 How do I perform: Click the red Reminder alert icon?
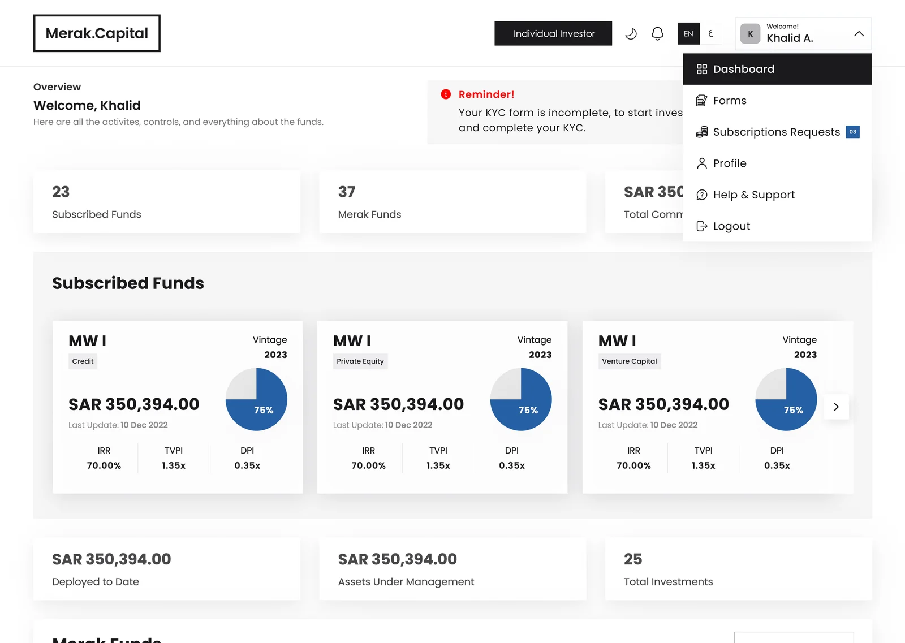446,94
